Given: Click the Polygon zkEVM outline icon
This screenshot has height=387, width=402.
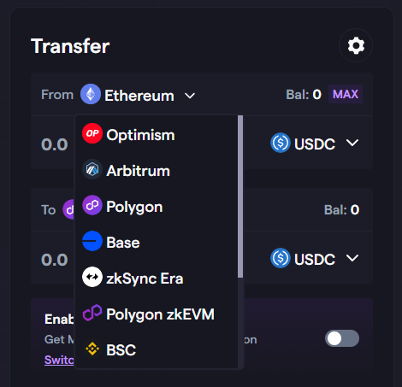Looking at the screenshot, I should point(92,313).
